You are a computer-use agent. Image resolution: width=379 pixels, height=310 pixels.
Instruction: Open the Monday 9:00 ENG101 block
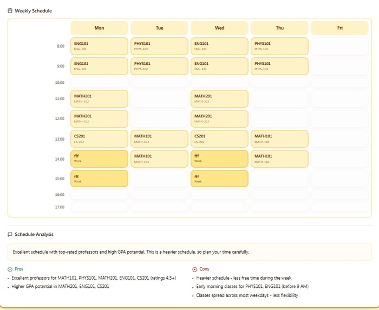[x=99, y=66]
